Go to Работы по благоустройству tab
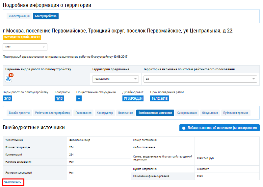Screen dimensions: 263x187 53,113
